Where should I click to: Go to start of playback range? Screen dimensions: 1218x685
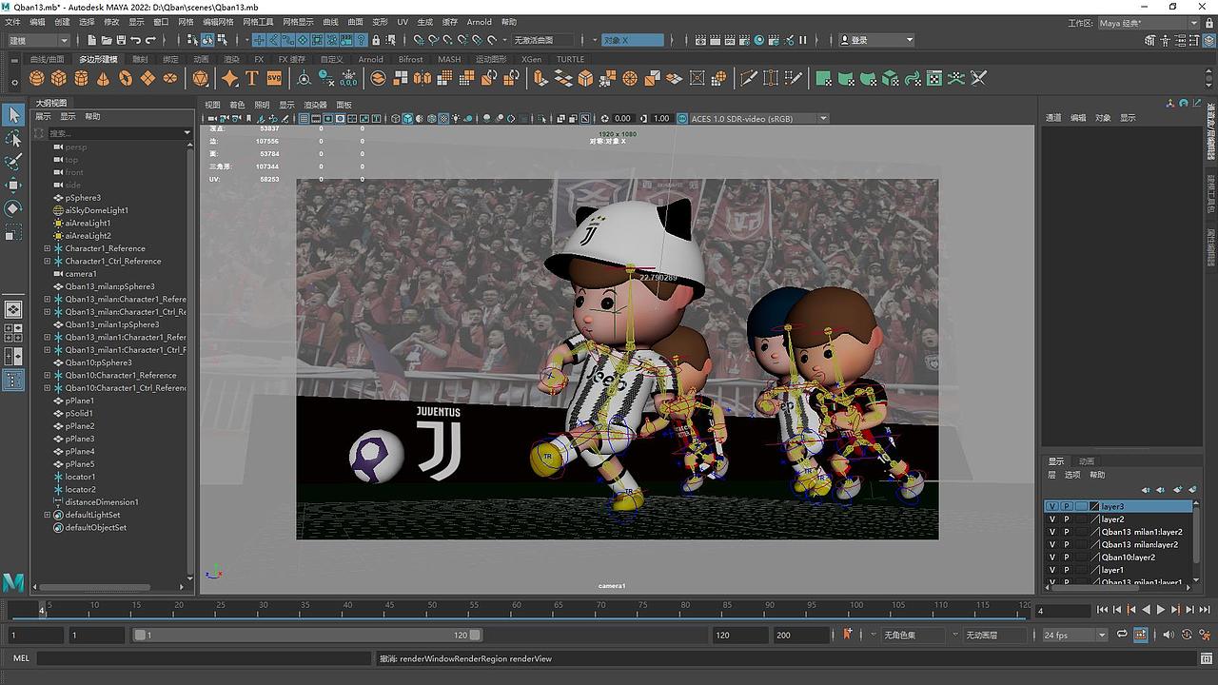[x=1102, y=610]
